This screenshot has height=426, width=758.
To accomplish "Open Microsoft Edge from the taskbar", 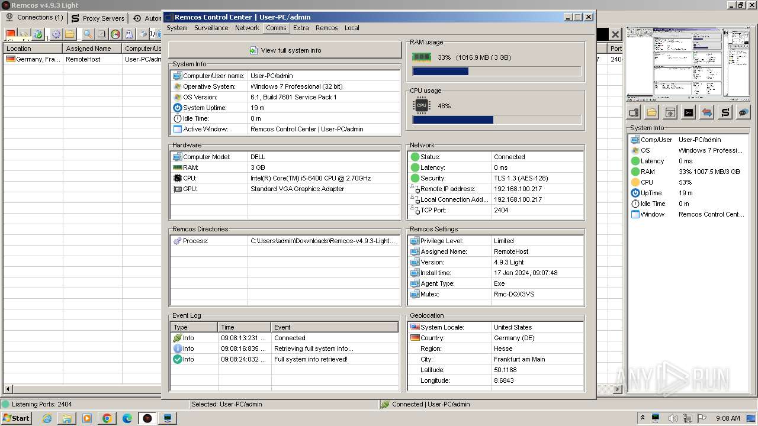I will click(x=127, y=418).
